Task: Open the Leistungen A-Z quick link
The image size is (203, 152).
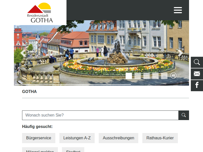Action: coord(77,138)
